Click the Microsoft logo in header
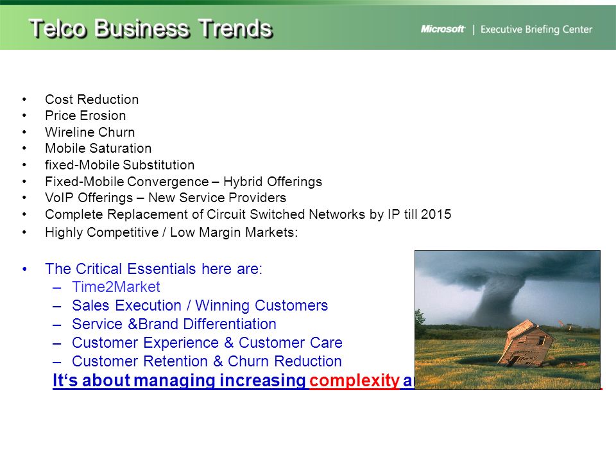 point(443,29)
